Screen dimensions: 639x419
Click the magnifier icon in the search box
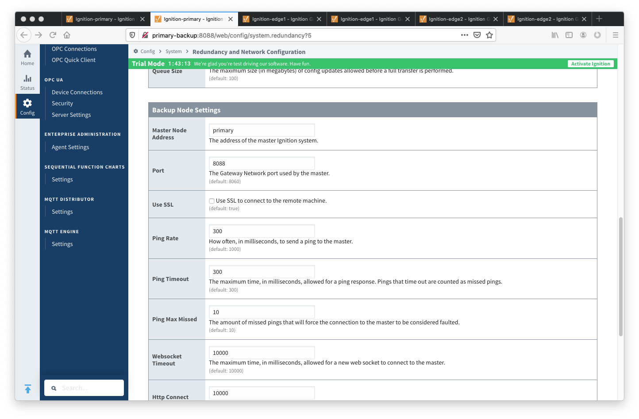(x=54, y=388)
